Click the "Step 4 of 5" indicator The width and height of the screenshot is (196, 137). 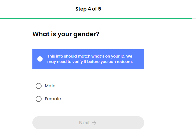pyautogui.click(x=88, y=9)
